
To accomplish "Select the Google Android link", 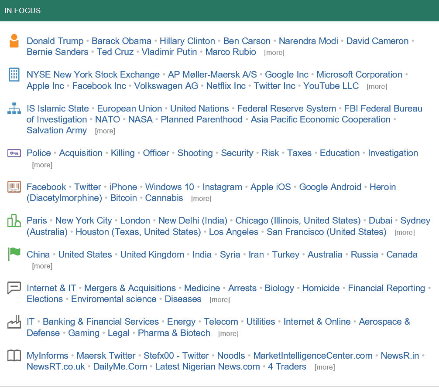I will [330, 187].
